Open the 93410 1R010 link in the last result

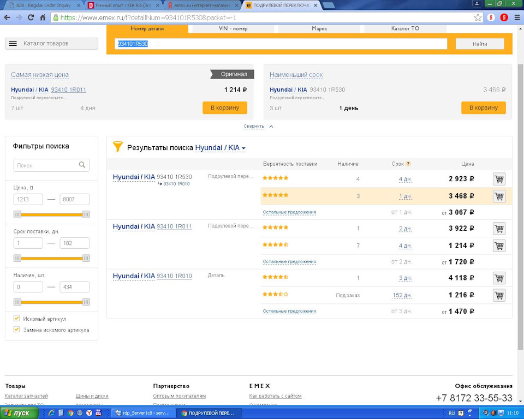pyautogui.click(x=175, y=276)
